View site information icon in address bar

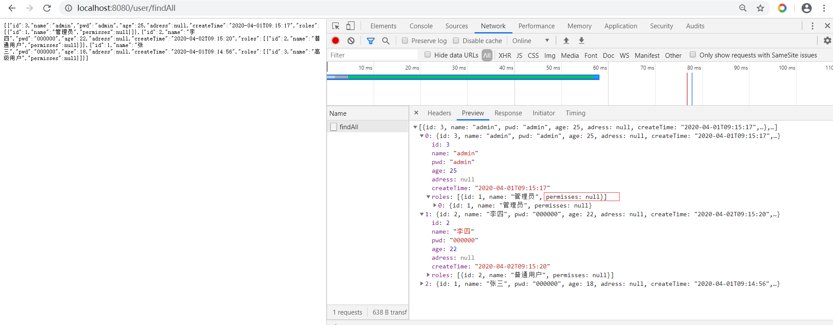(x=68, y=8)
